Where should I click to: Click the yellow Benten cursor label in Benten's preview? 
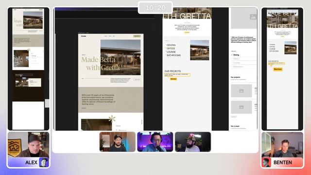click(277, 69)
